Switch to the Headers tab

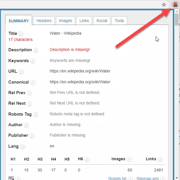click(44, 21)
